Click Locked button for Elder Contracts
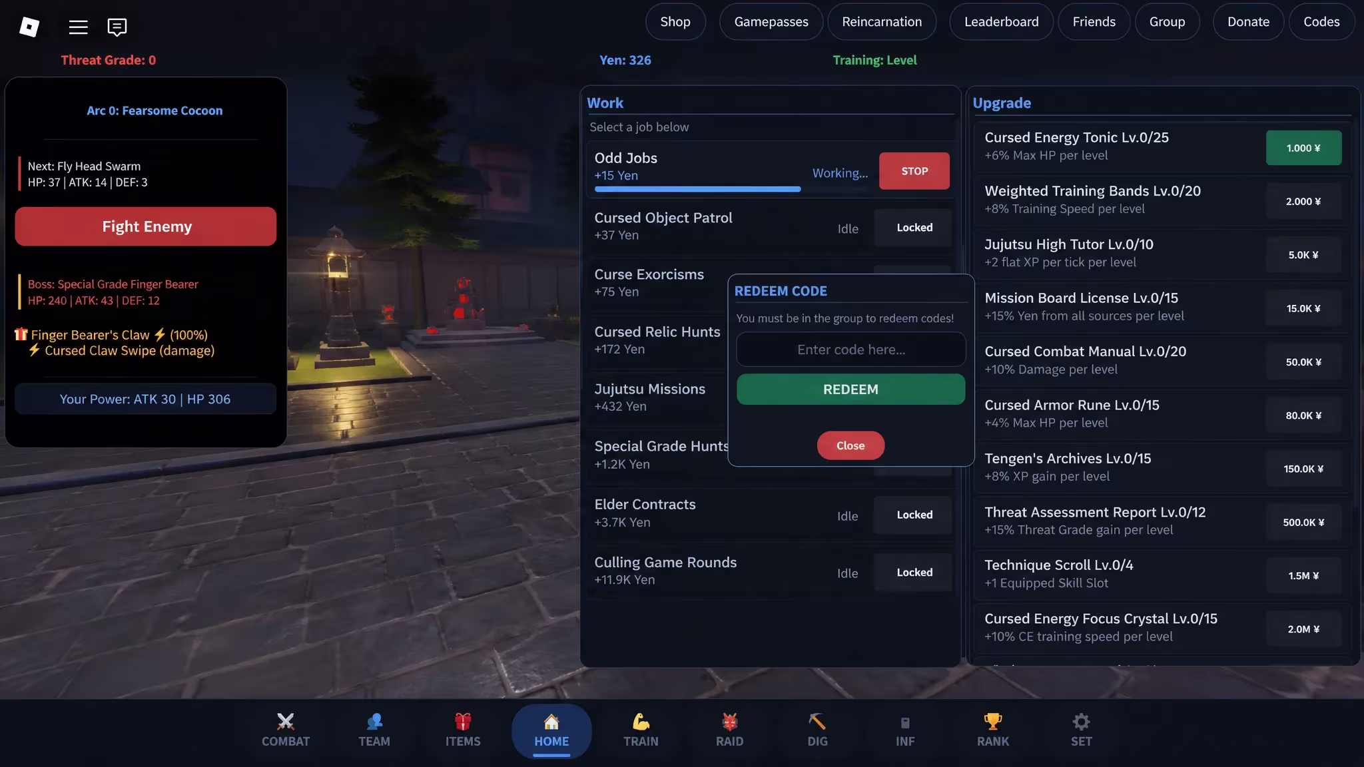The image size is (1364, 767). click(914, 515)
